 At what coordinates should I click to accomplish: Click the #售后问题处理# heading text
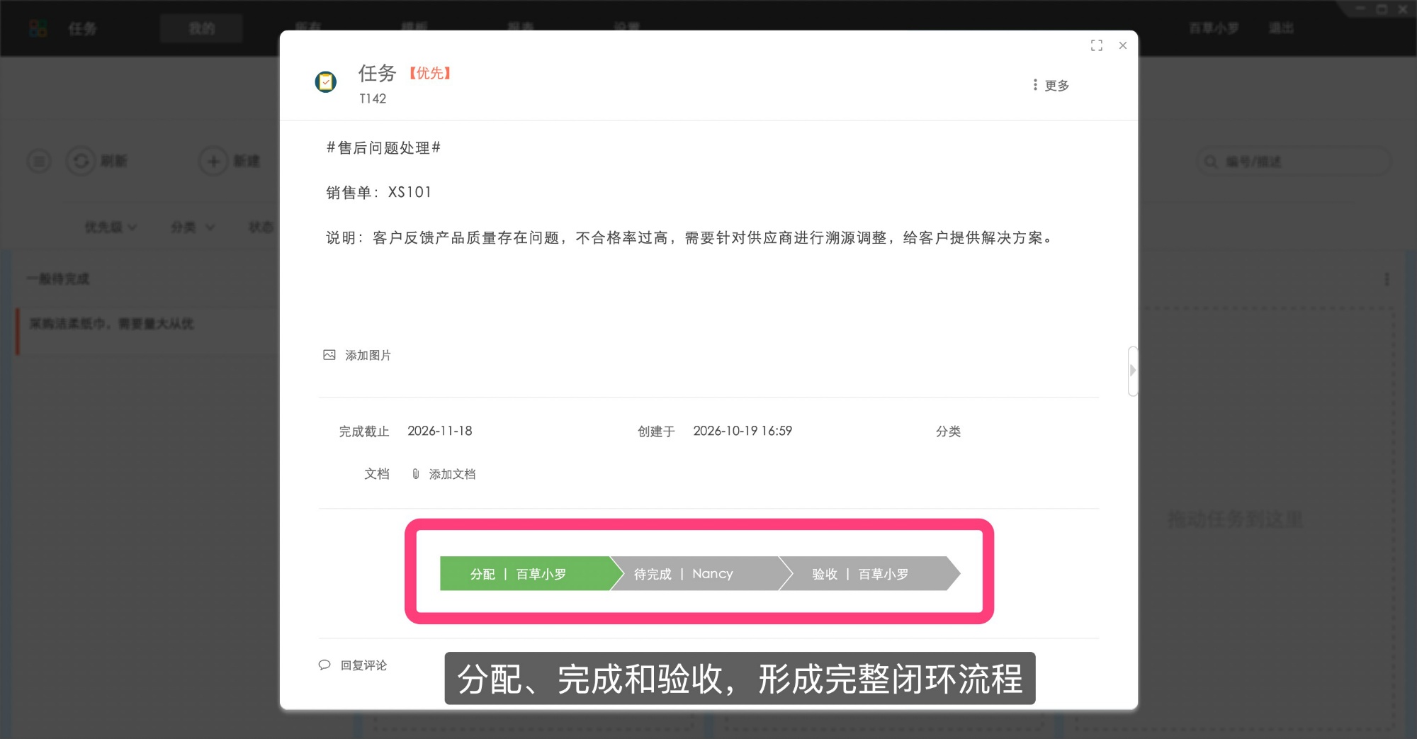click(x=383, y=148)
